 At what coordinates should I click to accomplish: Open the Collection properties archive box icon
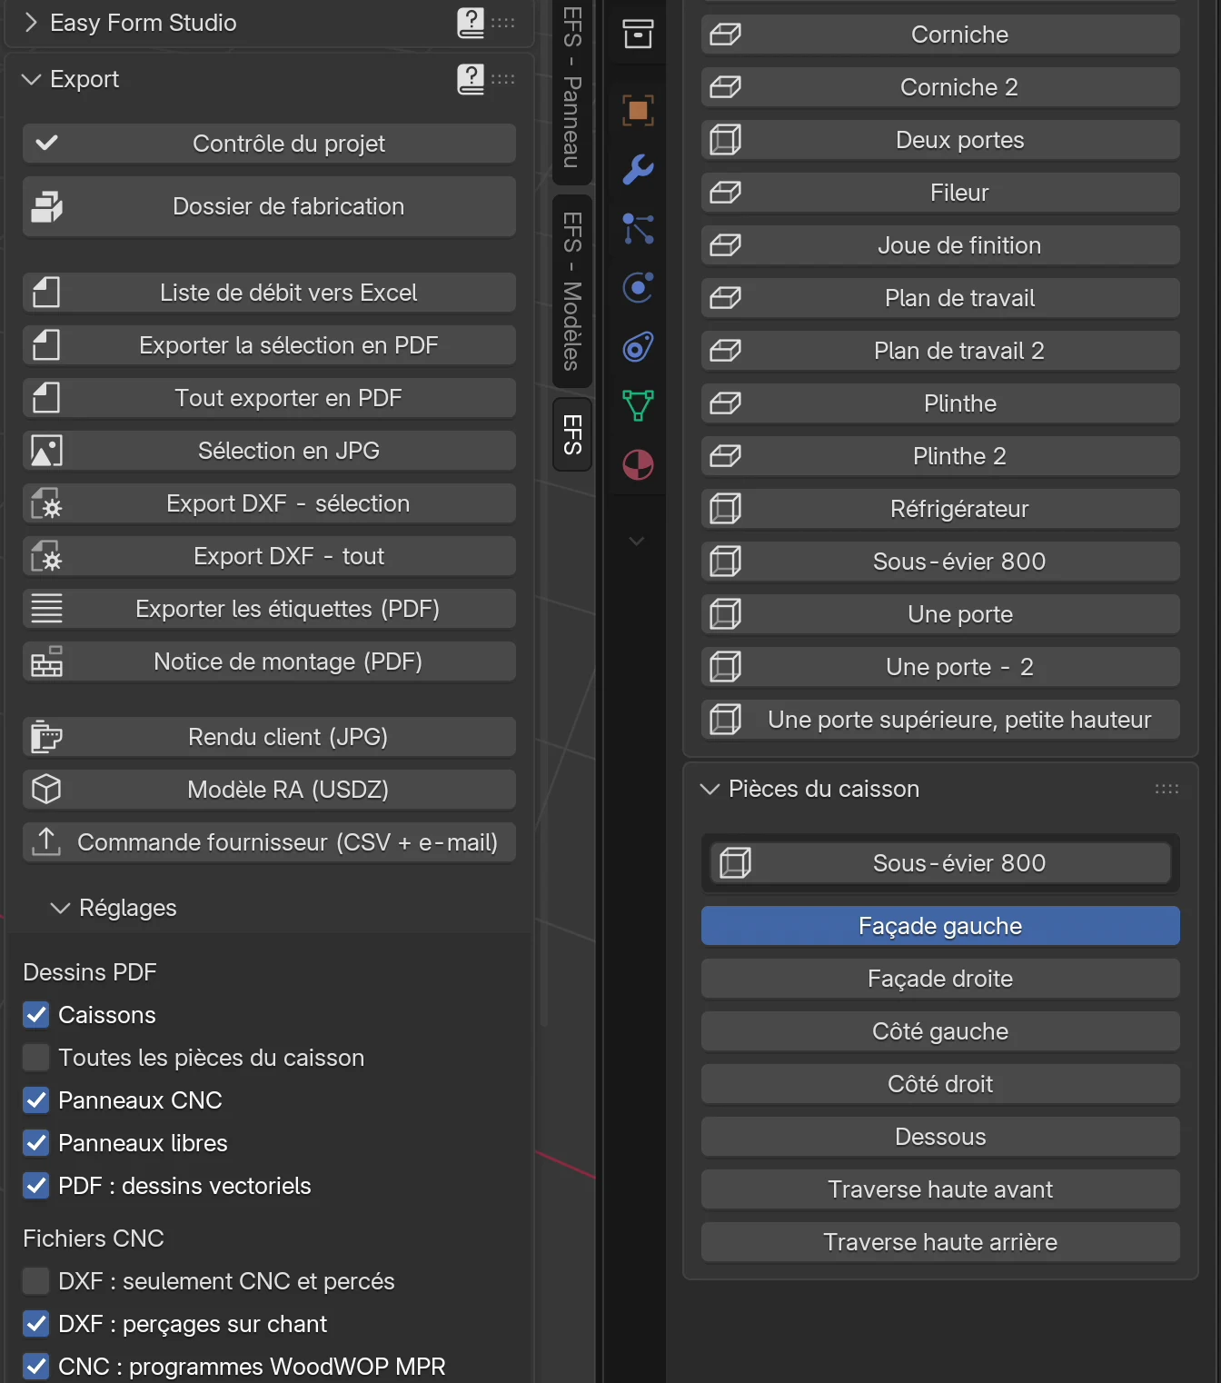click(x=638, y=35)
